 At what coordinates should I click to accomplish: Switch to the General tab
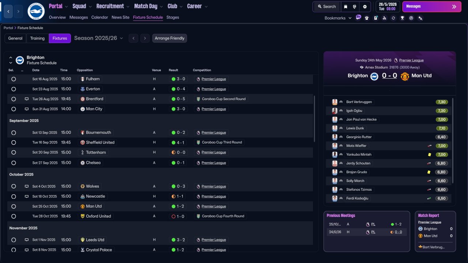pos(15,38)
